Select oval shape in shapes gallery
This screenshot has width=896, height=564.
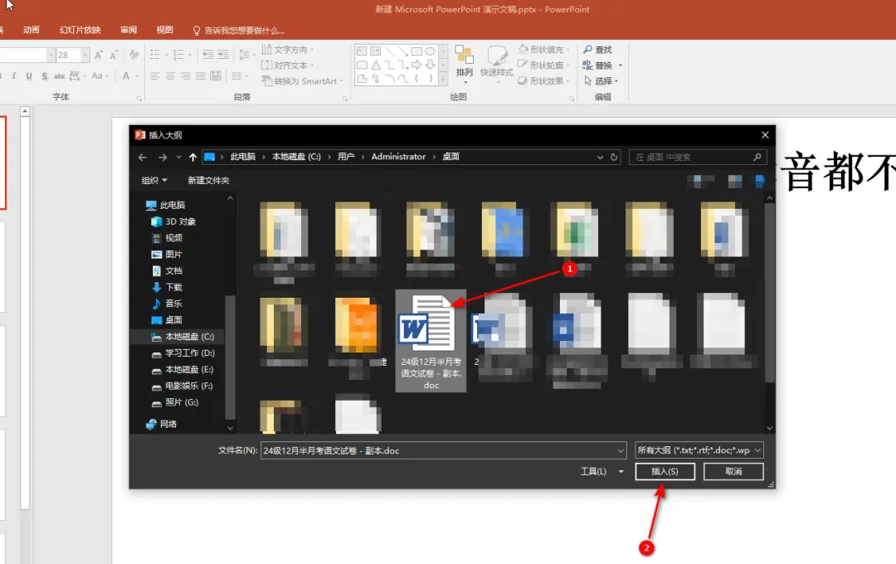pos(431,51)
